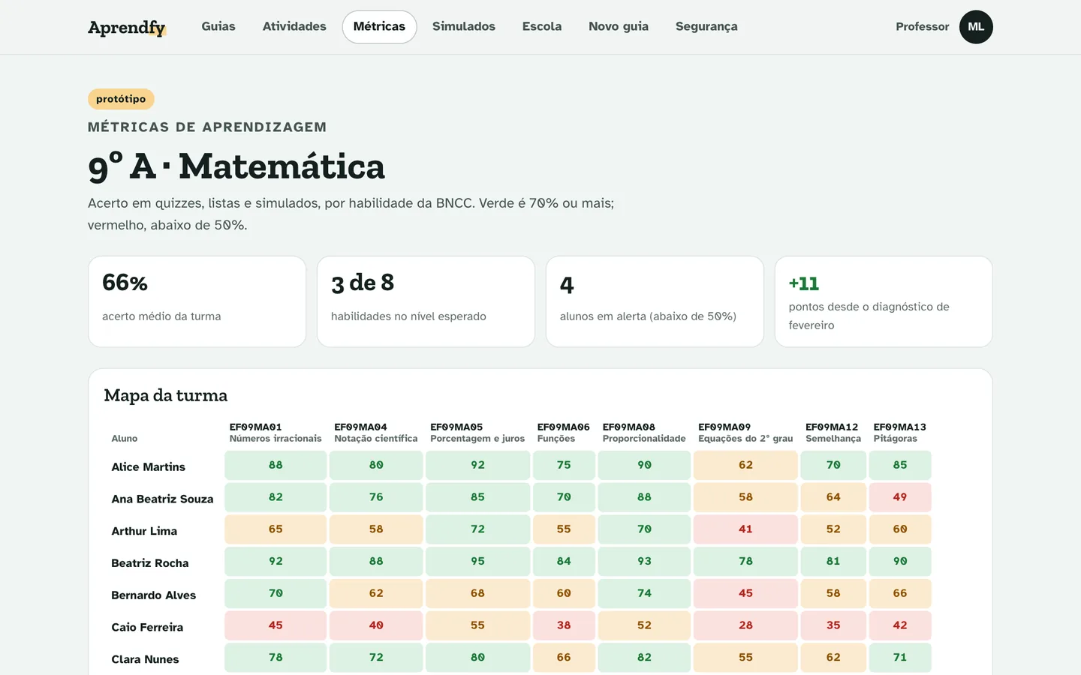This screenshot has height=675, width=1081.
Task: Open the 4 alunos em alerta card
Action: point(655,301)
